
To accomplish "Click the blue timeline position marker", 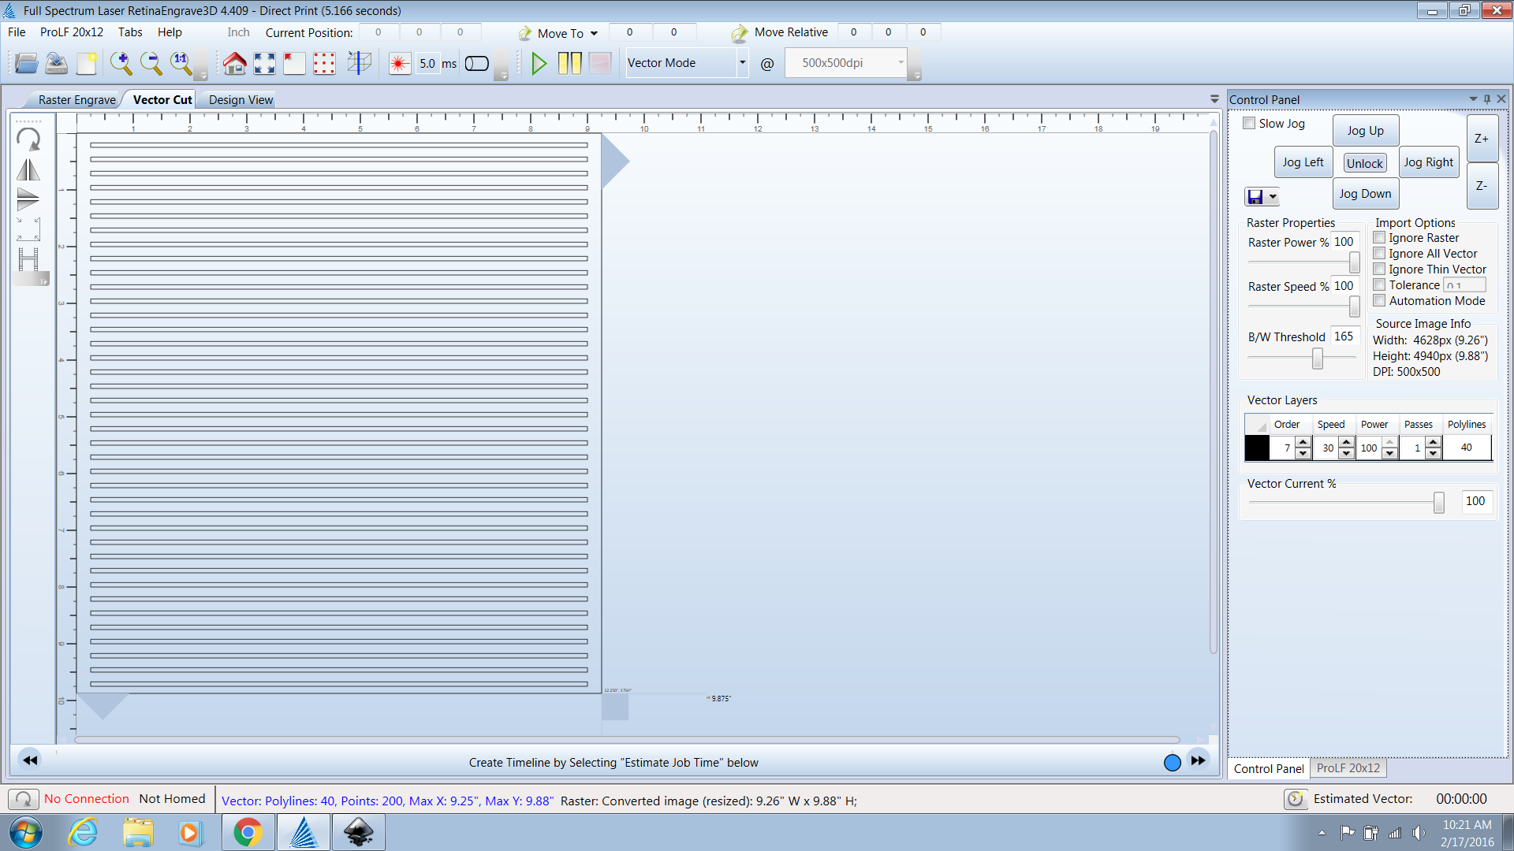I will [x=1173, y=762].
